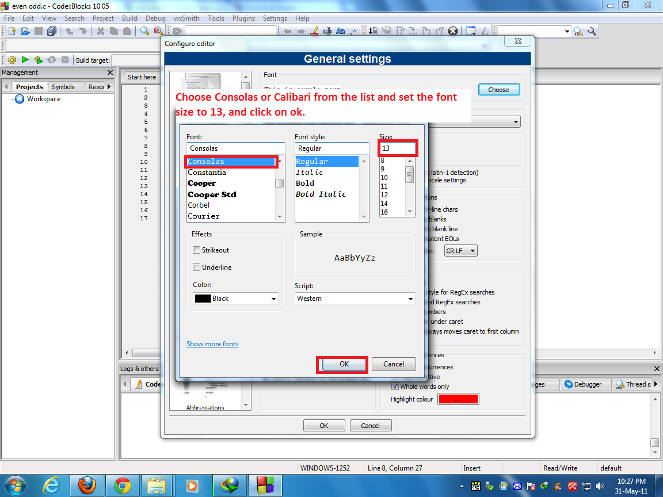Open Google Chrome from the taskbar
Viewport: 663px width, 497px height.
point(122,485)
